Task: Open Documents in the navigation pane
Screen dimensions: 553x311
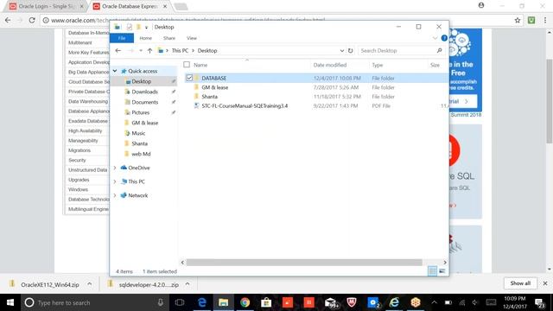Action: click(x=144, y=102)
